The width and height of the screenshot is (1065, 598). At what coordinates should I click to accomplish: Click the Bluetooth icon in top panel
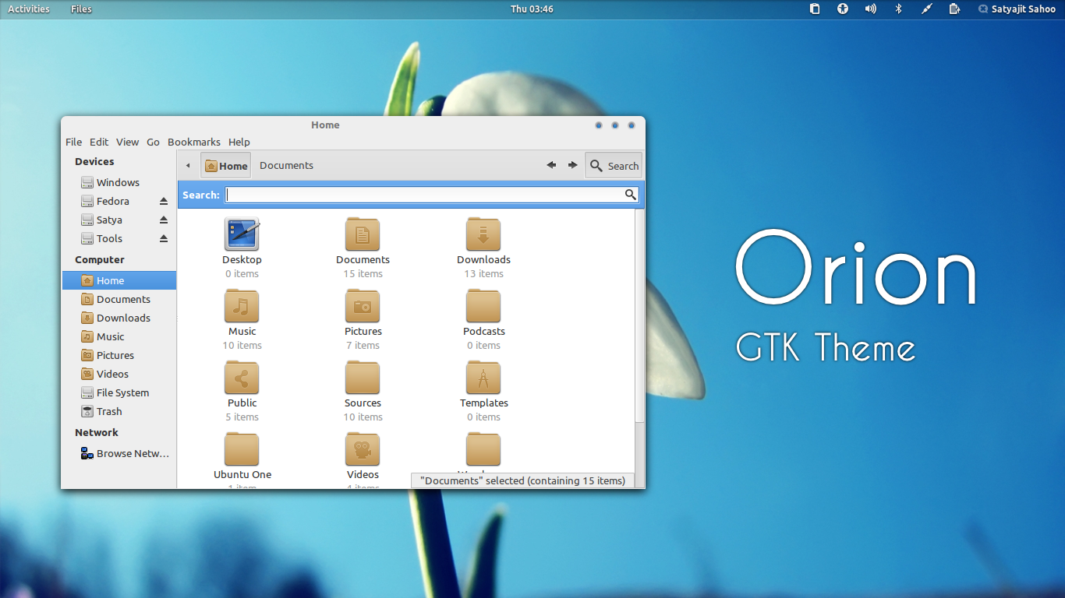pyautogui.click(x=898, y=9)
